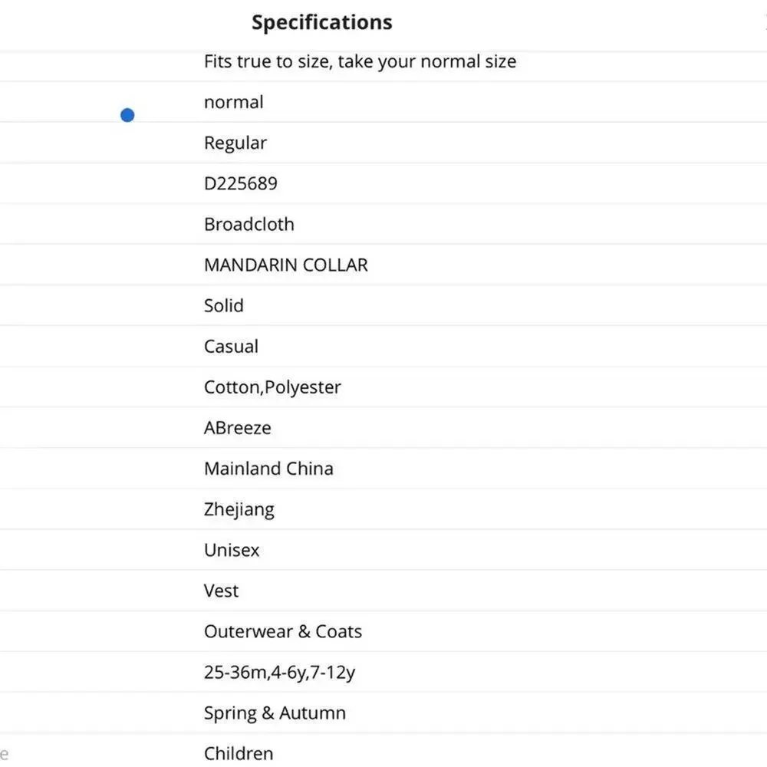Click the 'MANDARIN COLLAR' value
Screen dimensions: 767x767
click(x=285, y=265)
